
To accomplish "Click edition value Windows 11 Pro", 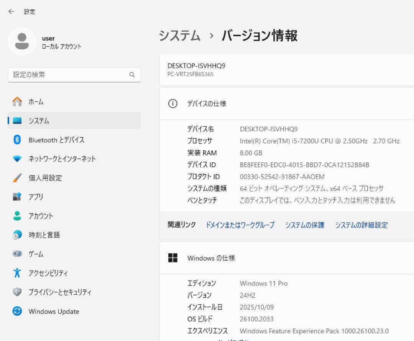I will coord(263,283).
